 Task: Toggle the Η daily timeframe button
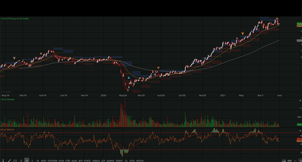[27, 160]
